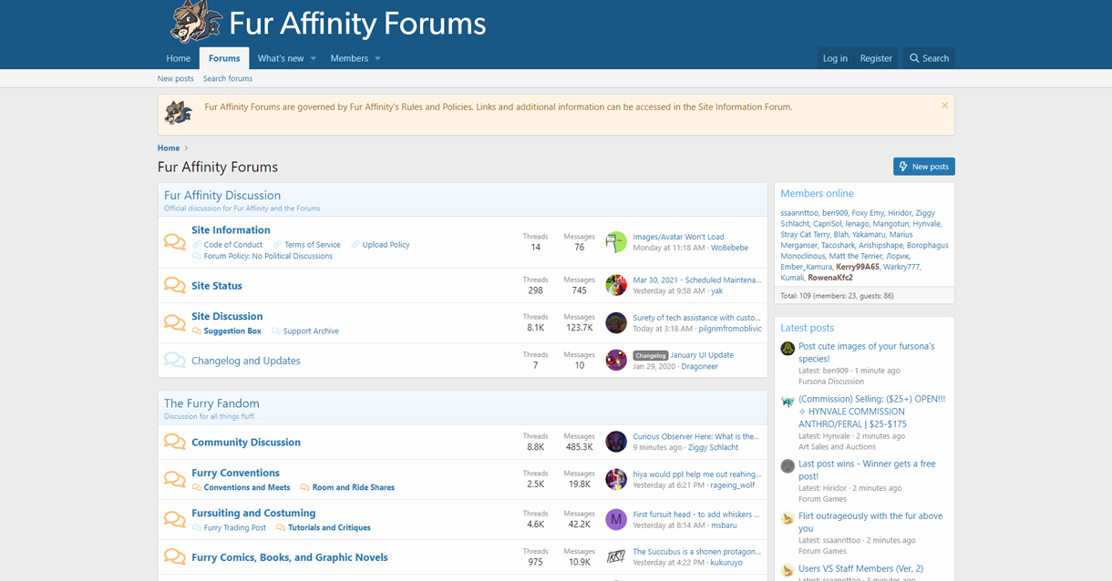Open the Images/Avatar Won't Load thread
The width and height of the screenshot is (1112, 581).
pos(678,237)
